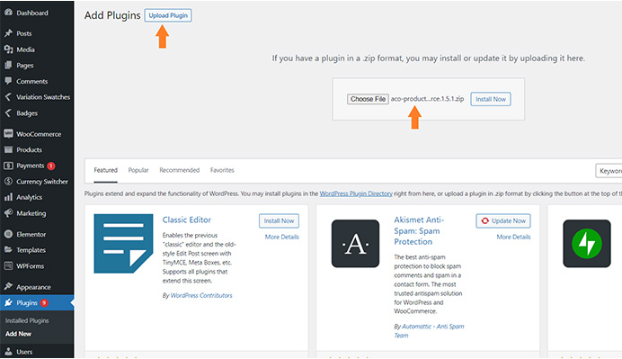
Task: Click the Elementor circle icon
Action: click(8, 234)
